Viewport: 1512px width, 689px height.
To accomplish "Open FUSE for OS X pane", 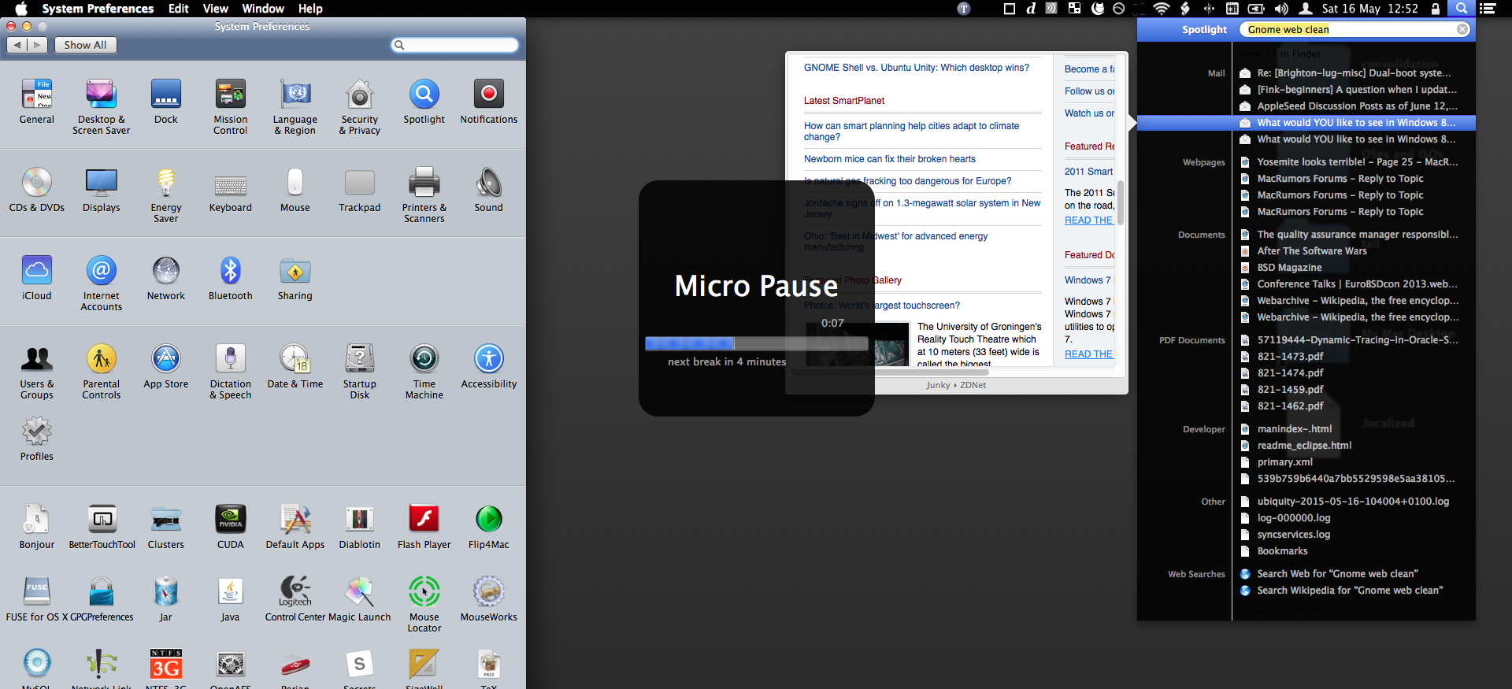I will (x=37, y=599).
